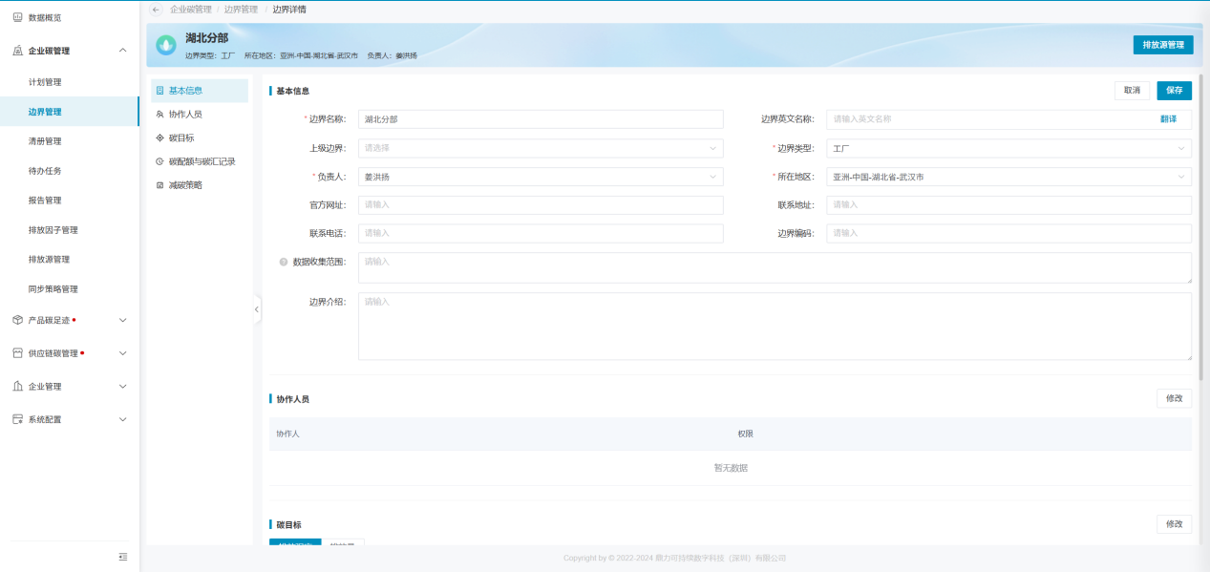Click the back arrow icon in breadcrumb
The image size is (1210, 572).
pyautogui.click(x=157, y=10)
